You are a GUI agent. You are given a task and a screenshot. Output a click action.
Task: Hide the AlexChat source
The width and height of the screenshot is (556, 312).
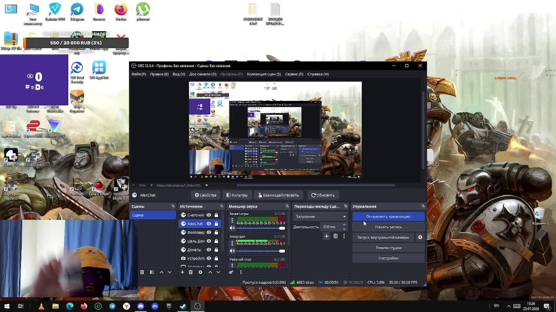tap(209, 224)
